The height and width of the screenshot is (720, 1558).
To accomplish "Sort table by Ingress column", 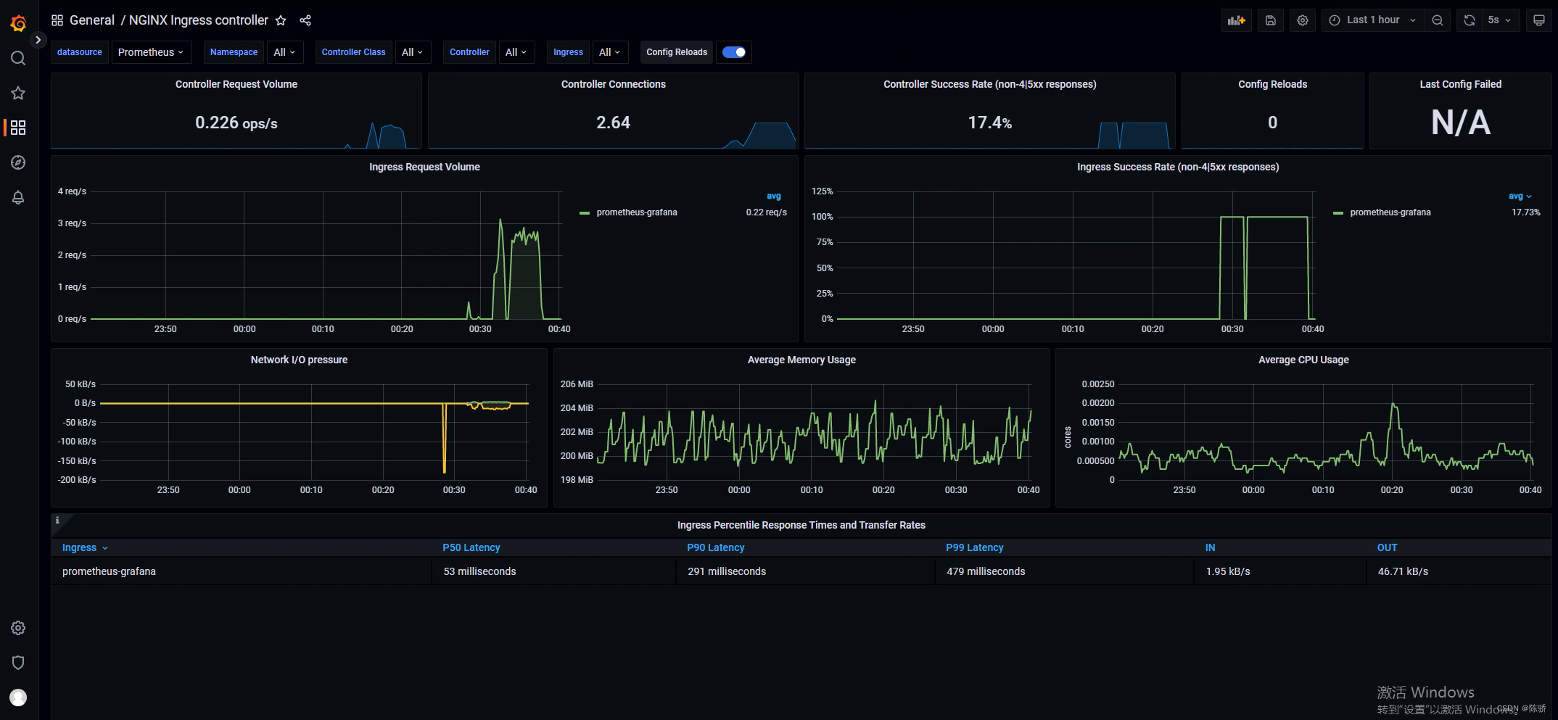I will (x=85, y=547).
